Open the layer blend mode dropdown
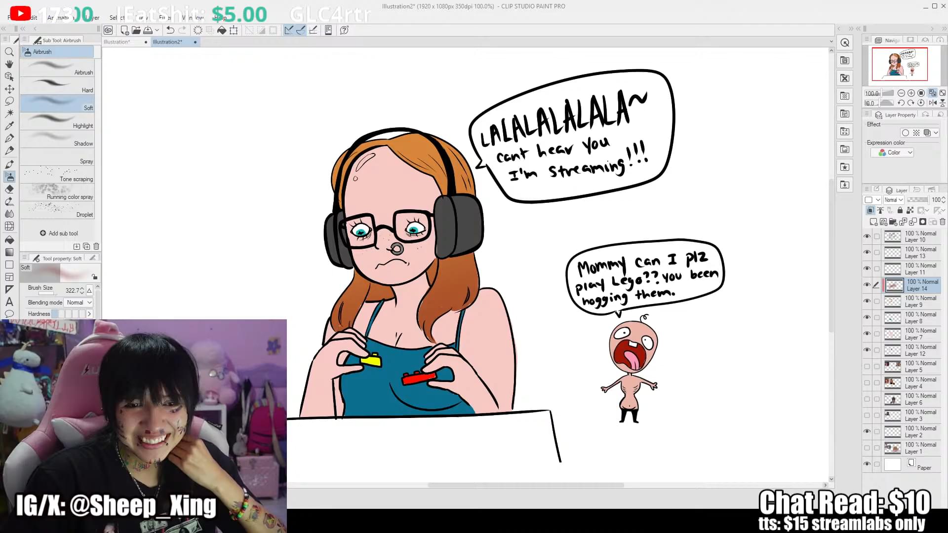The image size is (948, 533). [893, 200]
